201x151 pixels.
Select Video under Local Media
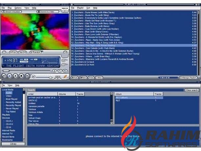[9, 96]
